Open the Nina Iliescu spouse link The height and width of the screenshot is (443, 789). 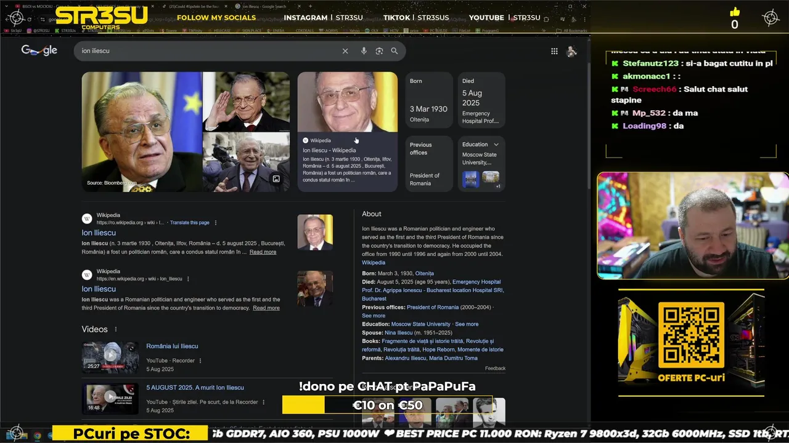coord(399,333)
